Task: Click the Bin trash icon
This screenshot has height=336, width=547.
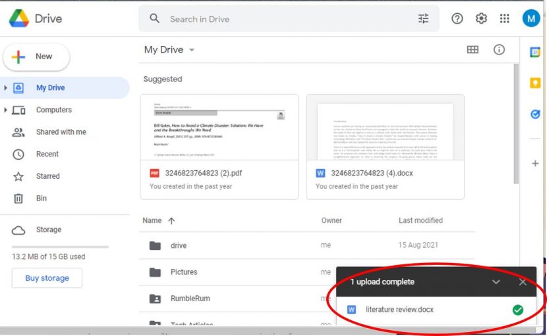Action: 18,199
